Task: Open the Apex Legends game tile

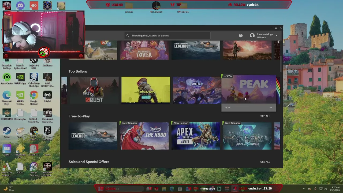Action: 196,136
